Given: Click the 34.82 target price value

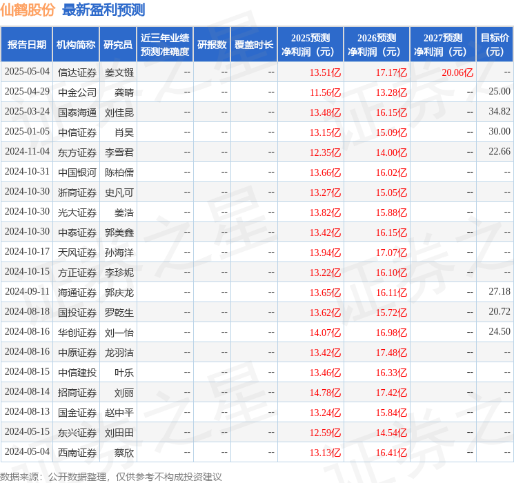Looking at the screenshot, I should (499, 112).
